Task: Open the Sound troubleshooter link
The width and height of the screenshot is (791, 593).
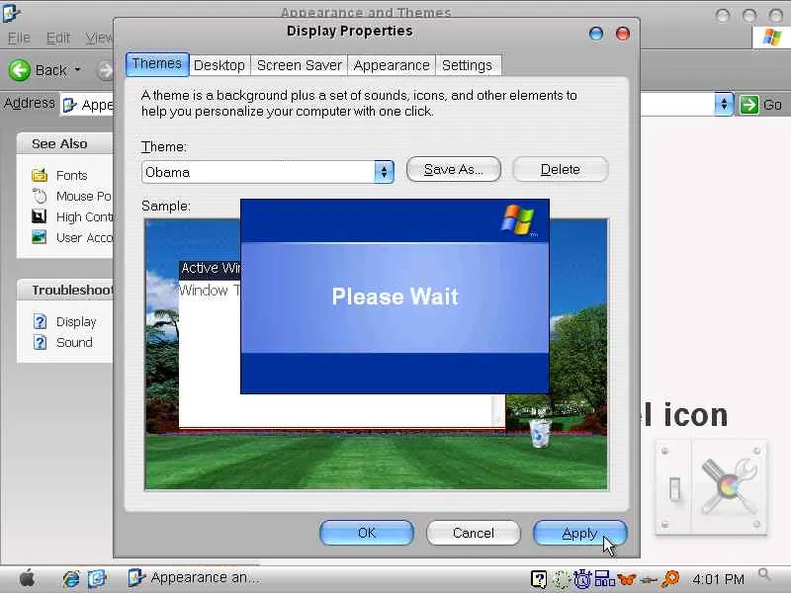Action: click(74, 342)
